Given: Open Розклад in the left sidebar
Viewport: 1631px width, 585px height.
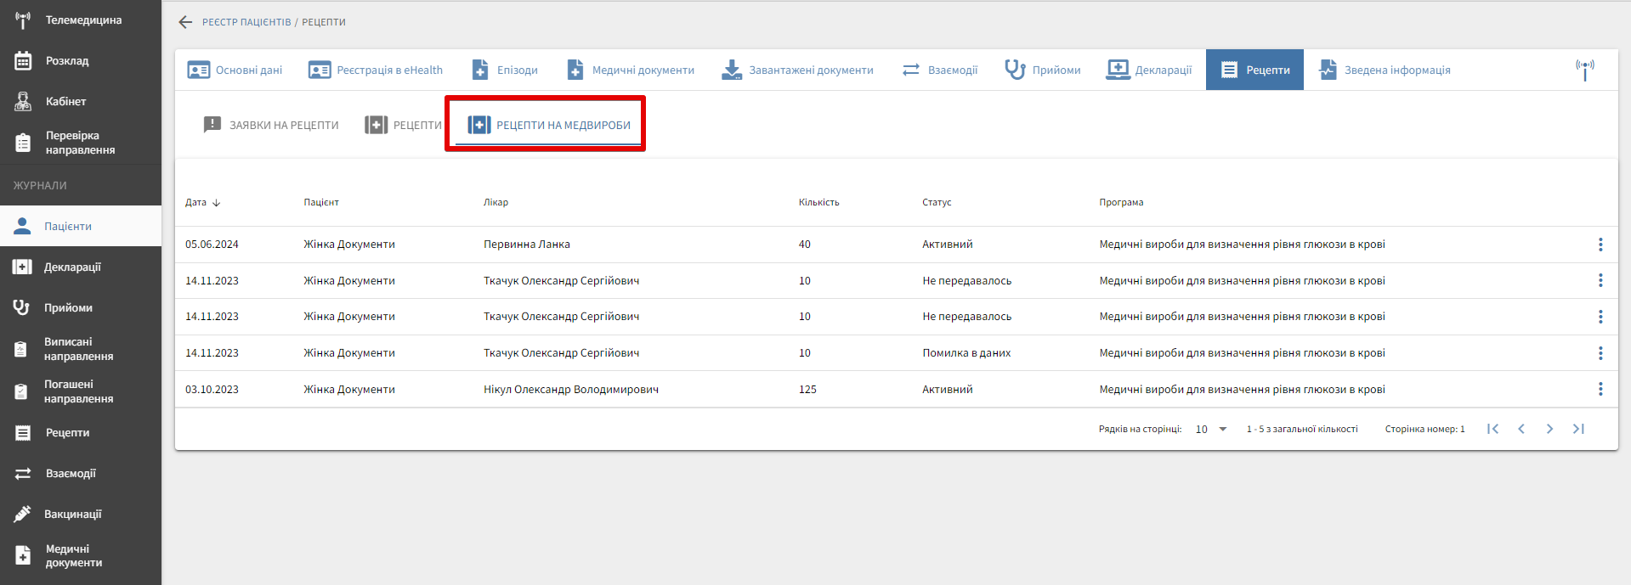Looking at the screenshot, I should (x=67, y=61).
